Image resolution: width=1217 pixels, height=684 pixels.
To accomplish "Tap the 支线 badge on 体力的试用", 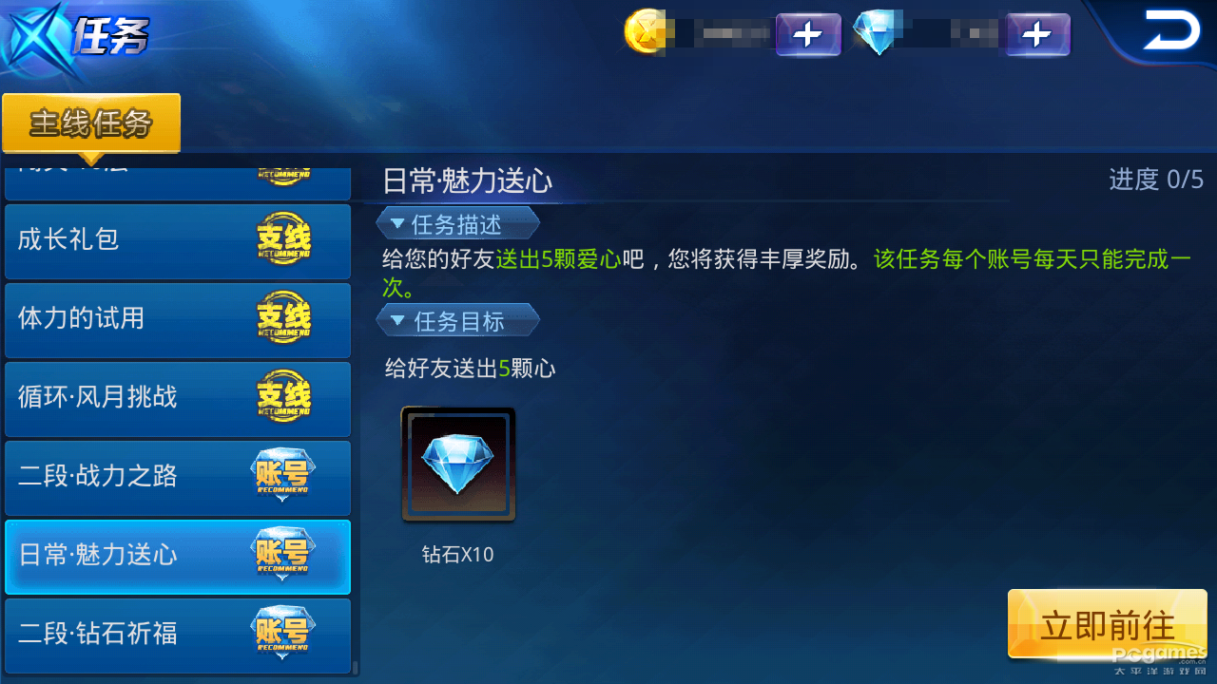I will (283, 318).
